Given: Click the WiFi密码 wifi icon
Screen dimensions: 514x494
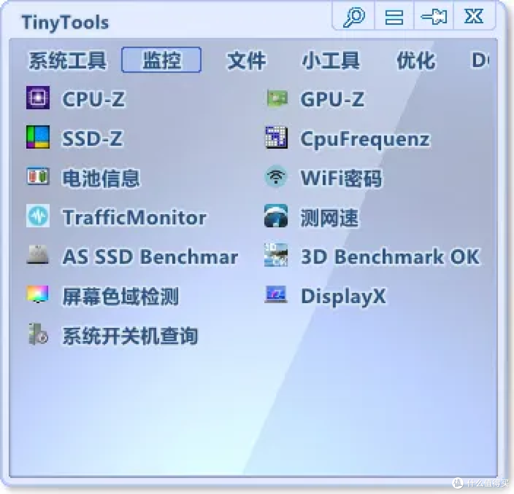Looking at the screenshot, I should 276,176.
